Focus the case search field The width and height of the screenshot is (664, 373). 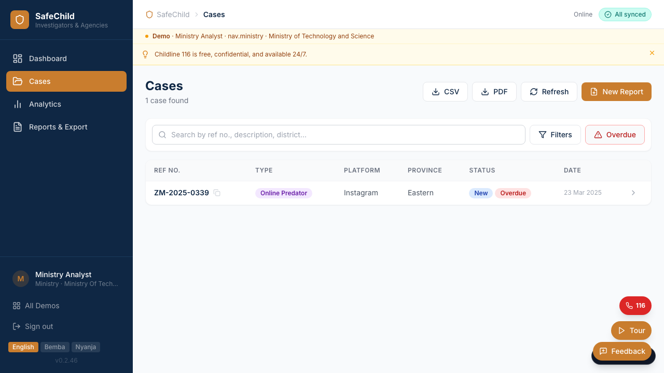pos(339,135)
